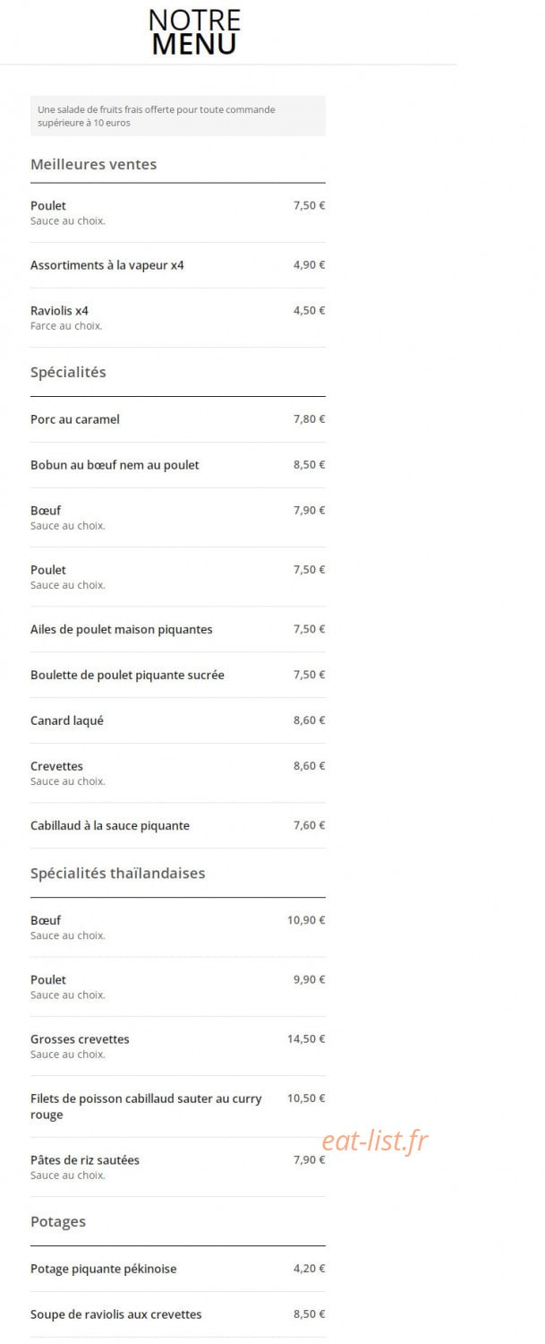Click the Raviolis x4 item
545x1344 pixels.
click(x=177, y=317)
